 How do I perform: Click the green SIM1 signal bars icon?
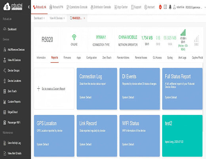[183, 33]
